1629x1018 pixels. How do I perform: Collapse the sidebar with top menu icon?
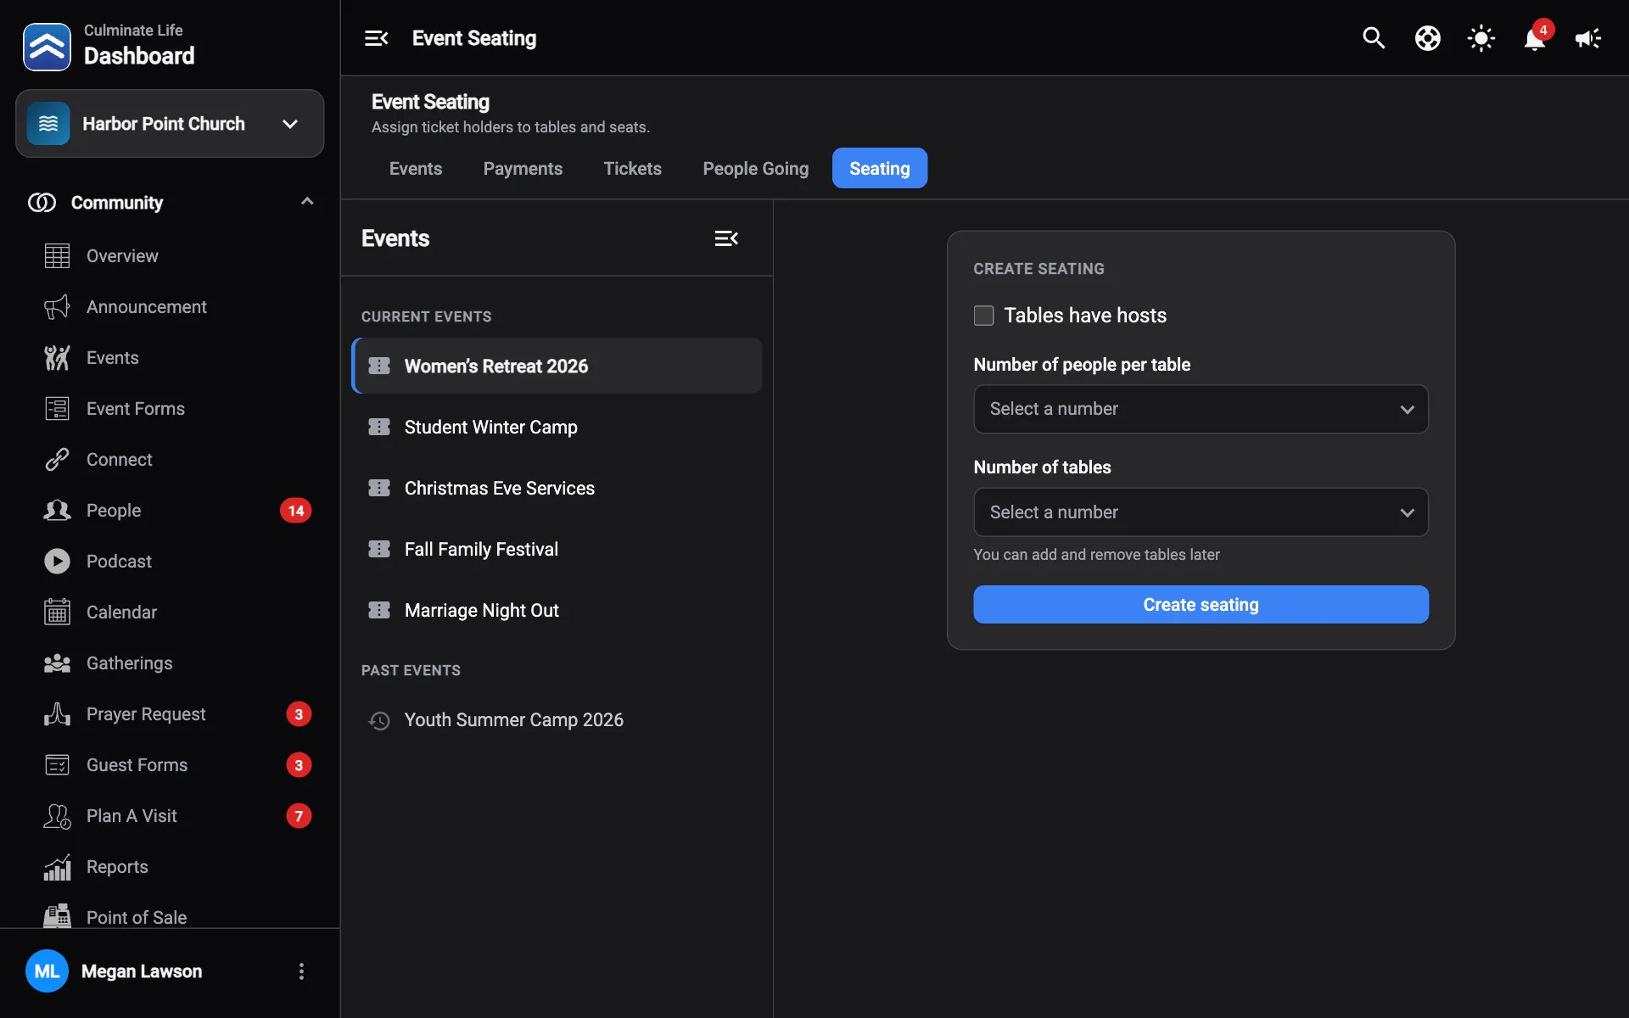(376, 38)
